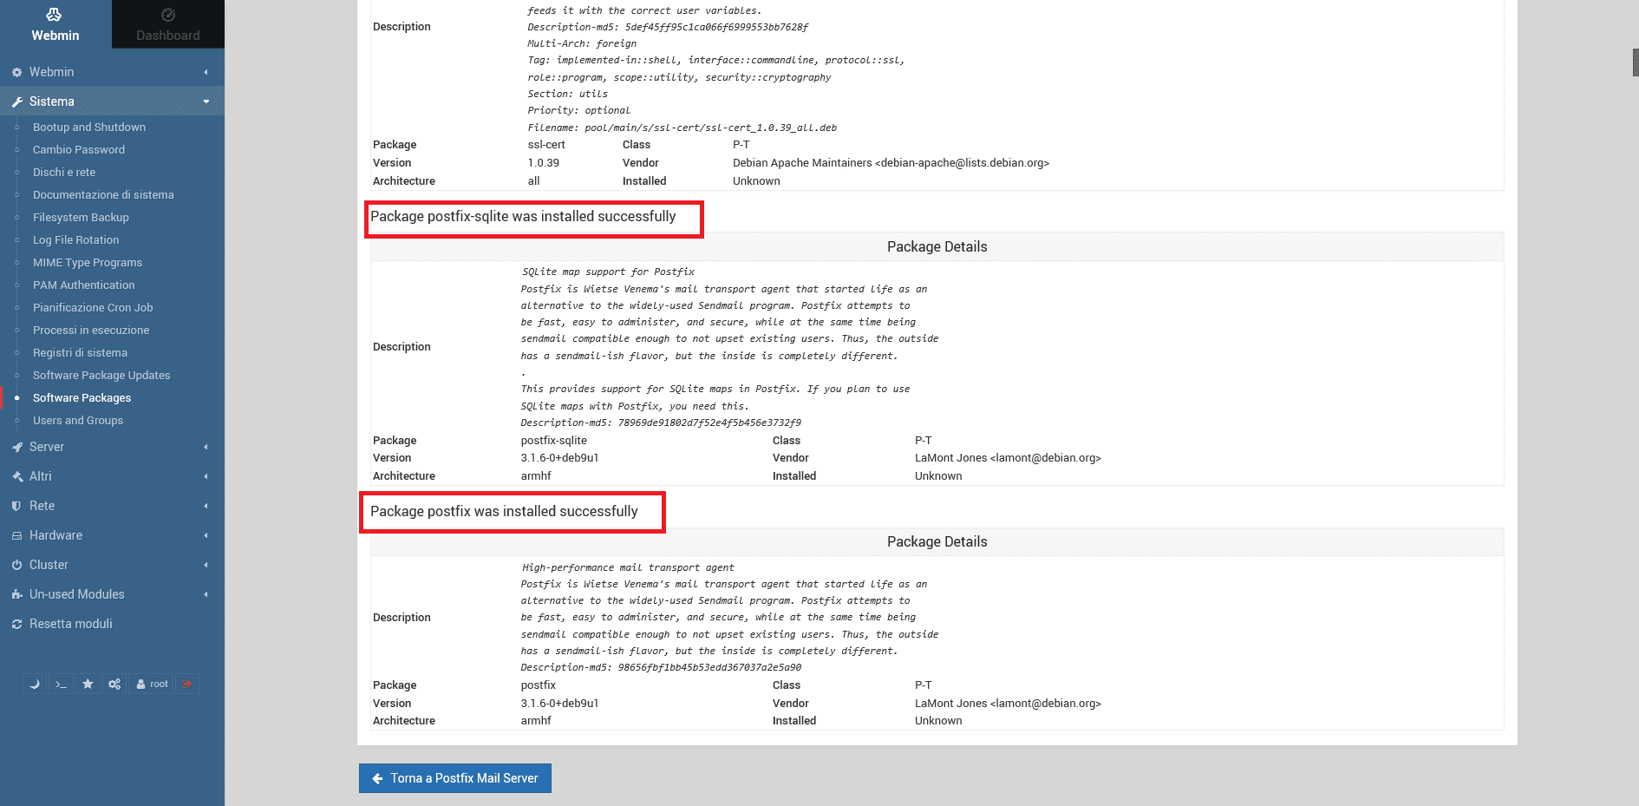Image resolution: width=1639 pixels, height=806 pixels.
Task: Collapse the Sistema menu category
Action: tap(112, 102)
